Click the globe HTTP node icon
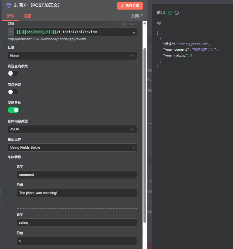This screenshot has width=233, height=249. point(9,5)
